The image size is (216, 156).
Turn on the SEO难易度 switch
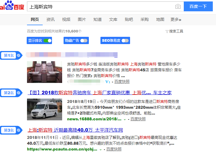pyautogui.click(x=125, y=41)
